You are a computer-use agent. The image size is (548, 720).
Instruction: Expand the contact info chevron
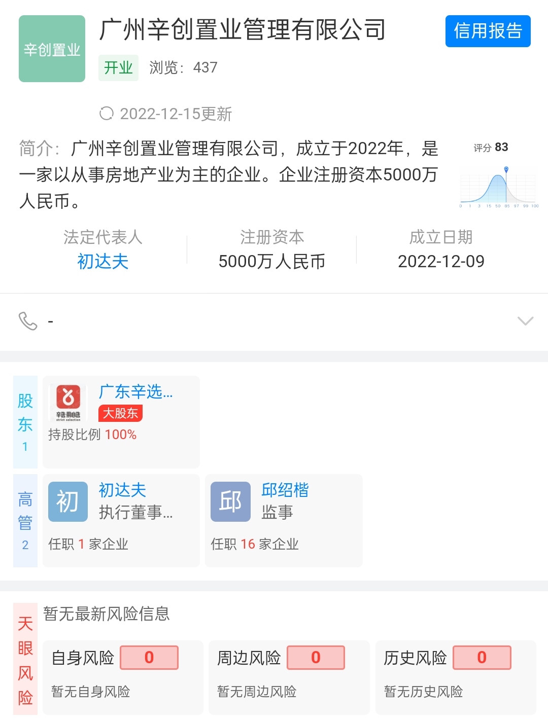tap(525, 321)
